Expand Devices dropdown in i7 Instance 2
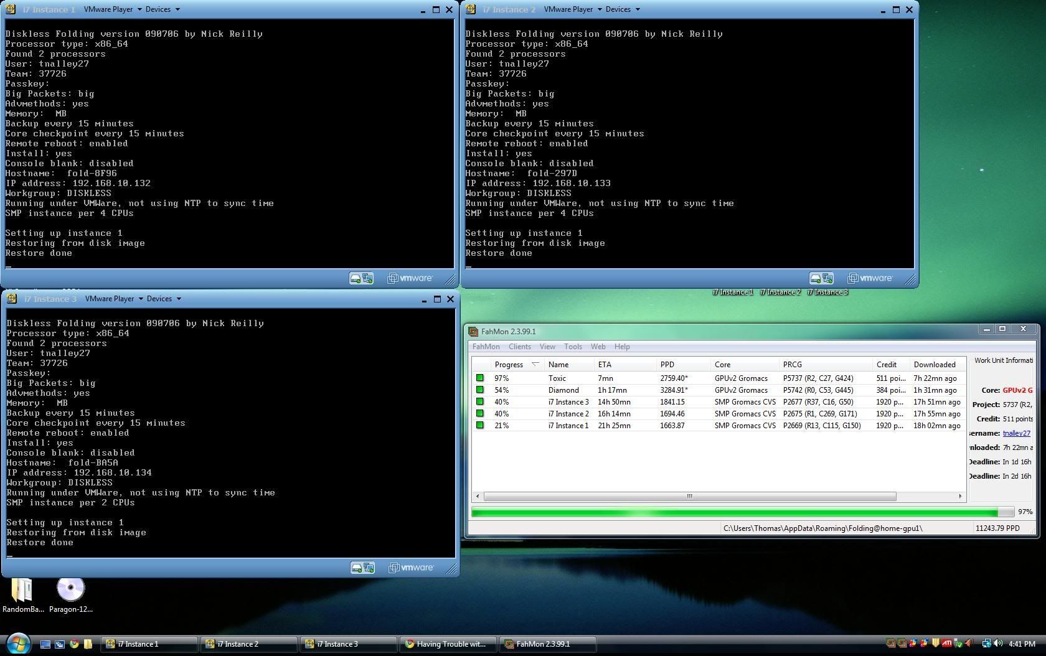This screenshot has width=1046, height=656. coord(623,9)
